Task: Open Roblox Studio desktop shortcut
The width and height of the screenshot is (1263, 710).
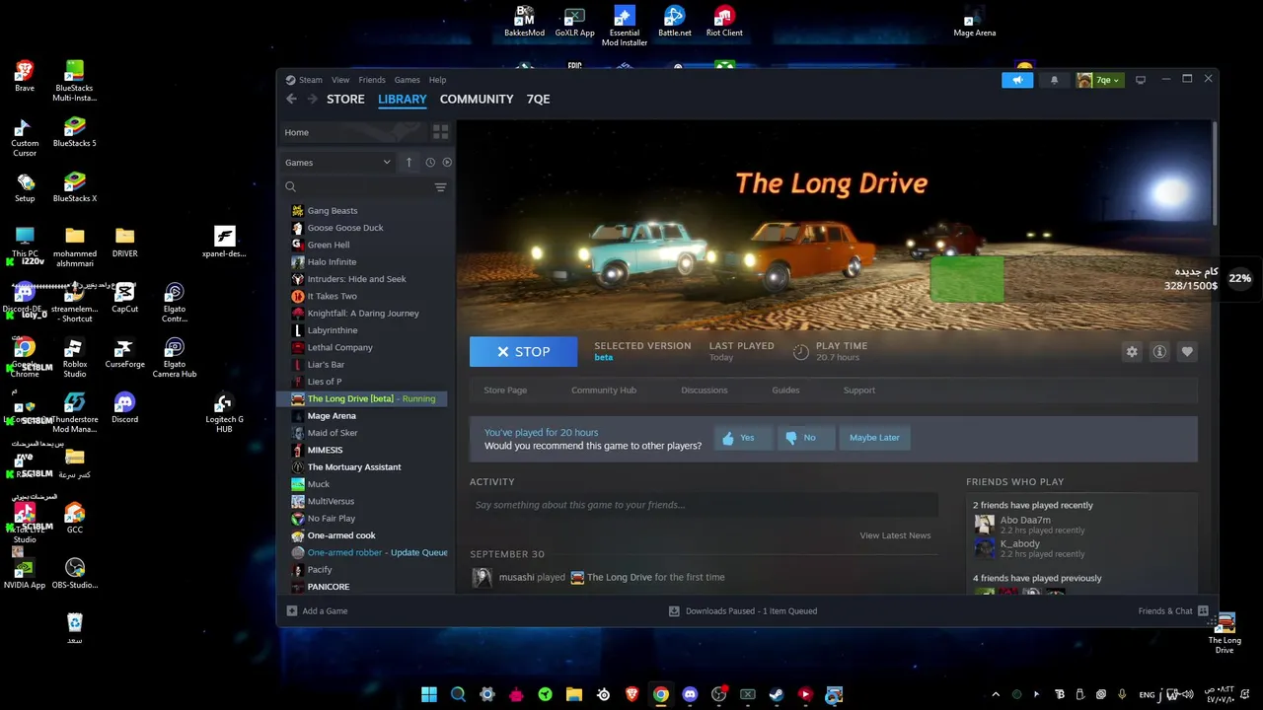Action: [75, 359]
